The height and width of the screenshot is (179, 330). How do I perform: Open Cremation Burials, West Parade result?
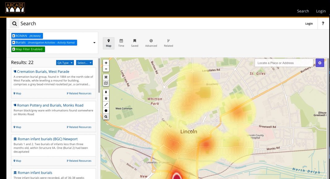tap(43, 72)
